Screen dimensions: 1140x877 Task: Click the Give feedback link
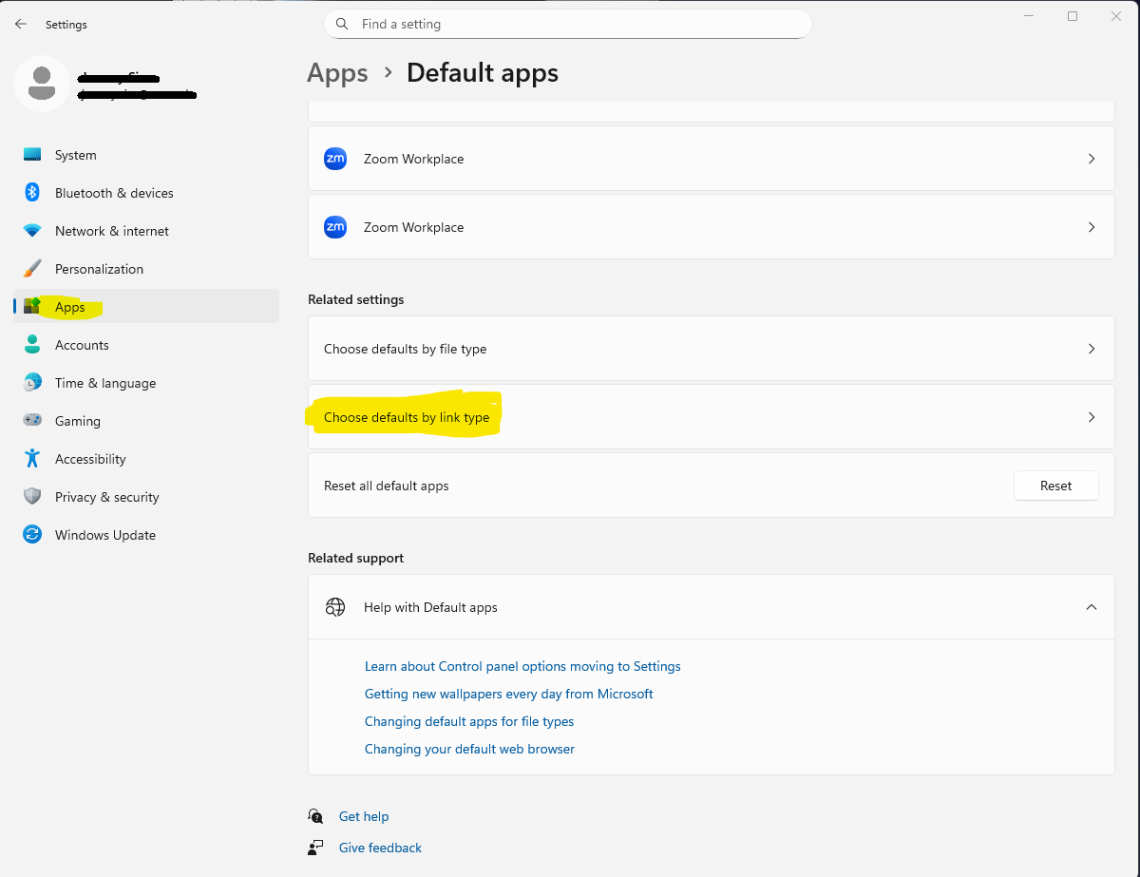379,848
